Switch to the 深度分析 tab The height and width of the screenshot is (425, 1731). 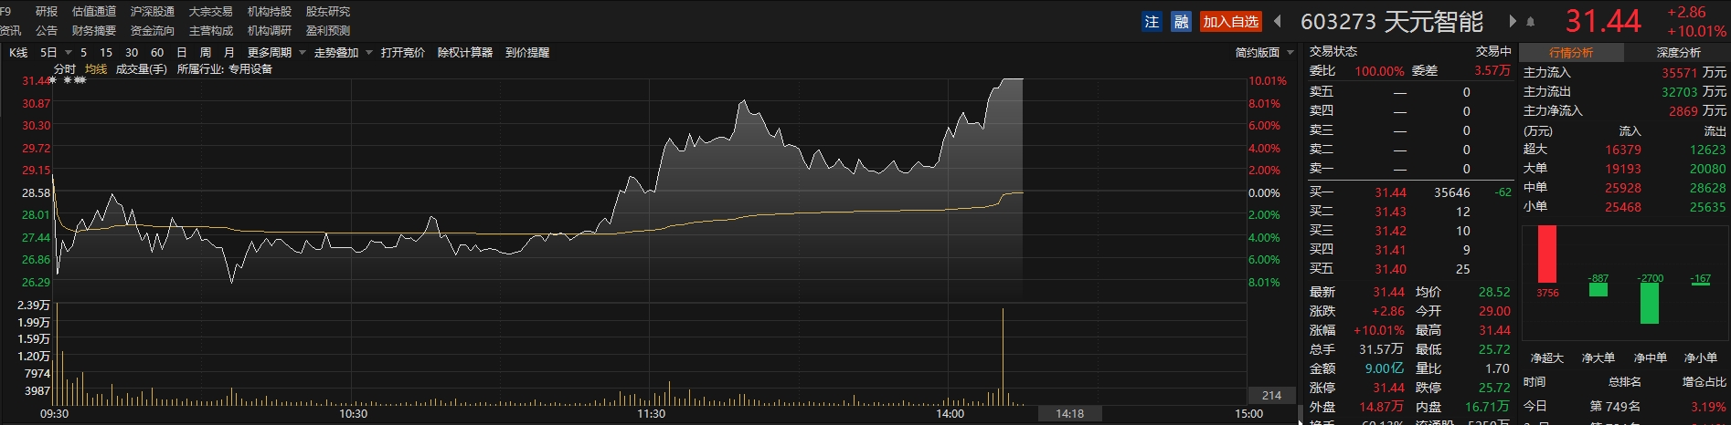tap(1678, 53)
